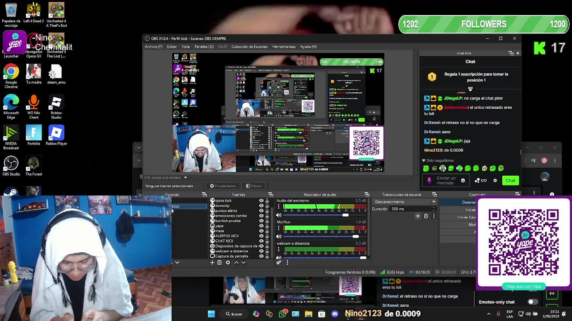Toggle visibility of ojitos kick source

pos(261,201)
